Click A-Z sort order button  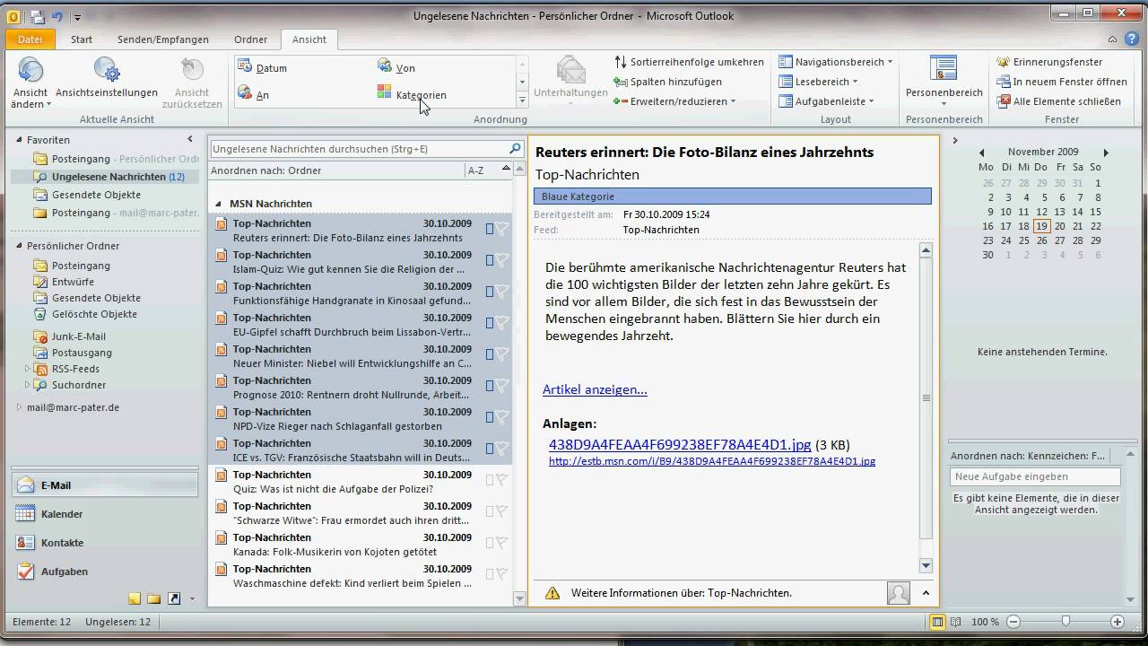(476, 170)
